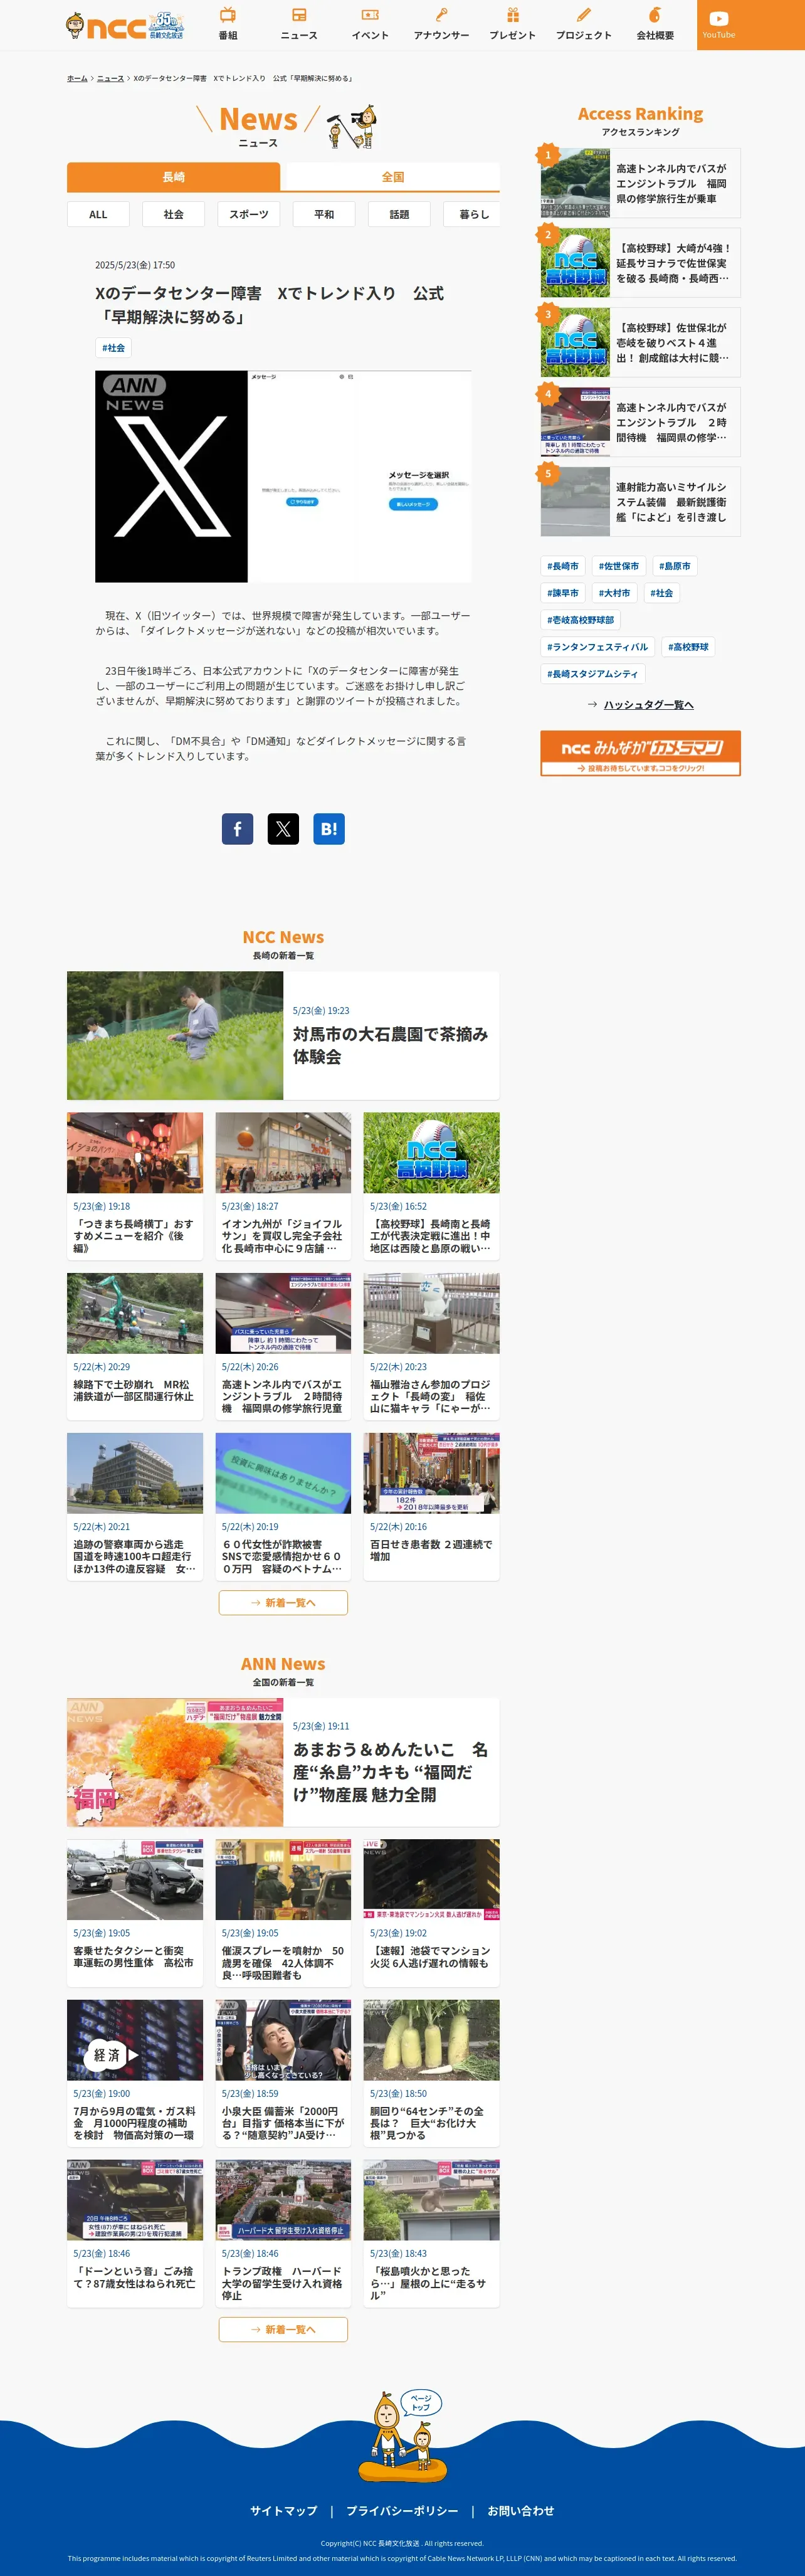Select the 話題 category filter

pos(399,214)
